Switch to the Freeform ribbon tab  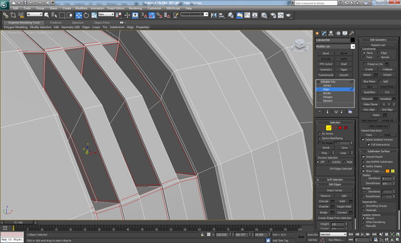tap(56, 23)
